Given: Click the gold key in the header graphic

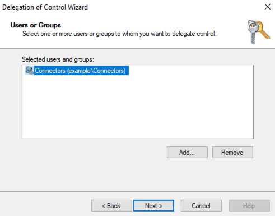Looking at the screenshot, I should tap(263, 30).
